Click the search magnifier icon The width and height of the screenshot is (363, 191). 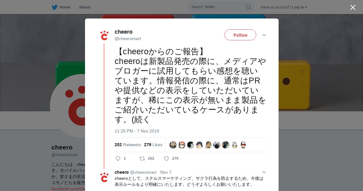pyautogui.click(x=248, y=7)
